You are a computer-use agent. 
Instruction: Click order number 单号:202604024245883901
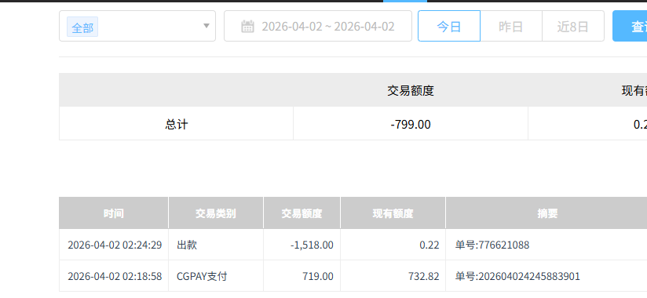click(x=518, y=276)
